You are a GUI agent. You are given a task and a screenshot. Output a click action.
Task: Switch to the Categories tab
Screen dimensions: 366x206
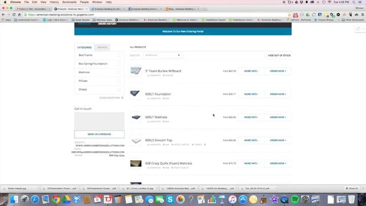tap(84, 47)
